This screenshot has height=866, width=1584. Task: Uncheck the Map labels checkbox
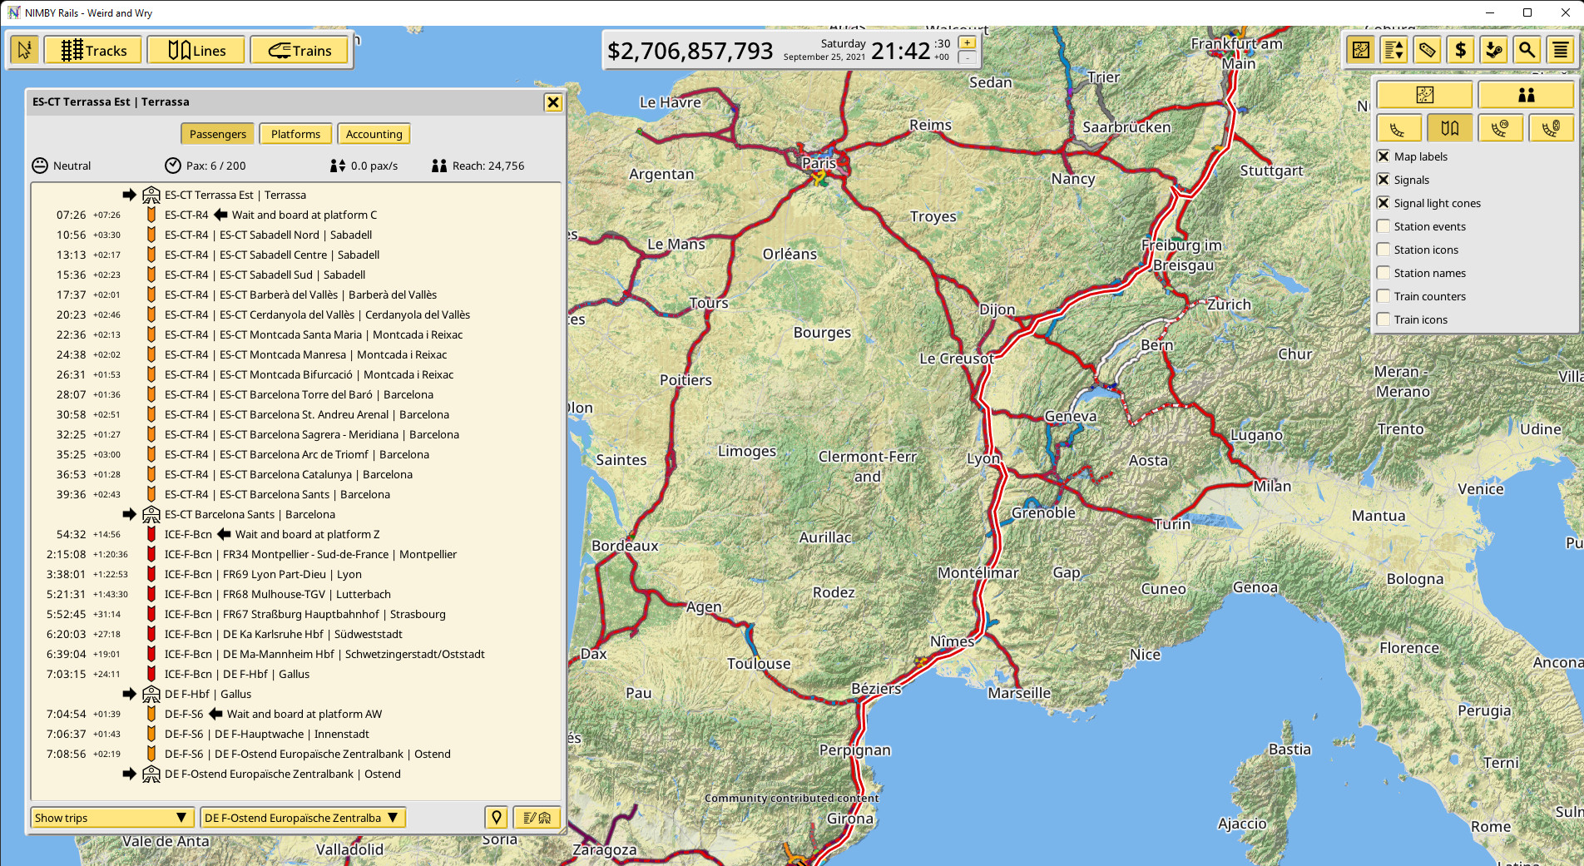point(1384,156)
